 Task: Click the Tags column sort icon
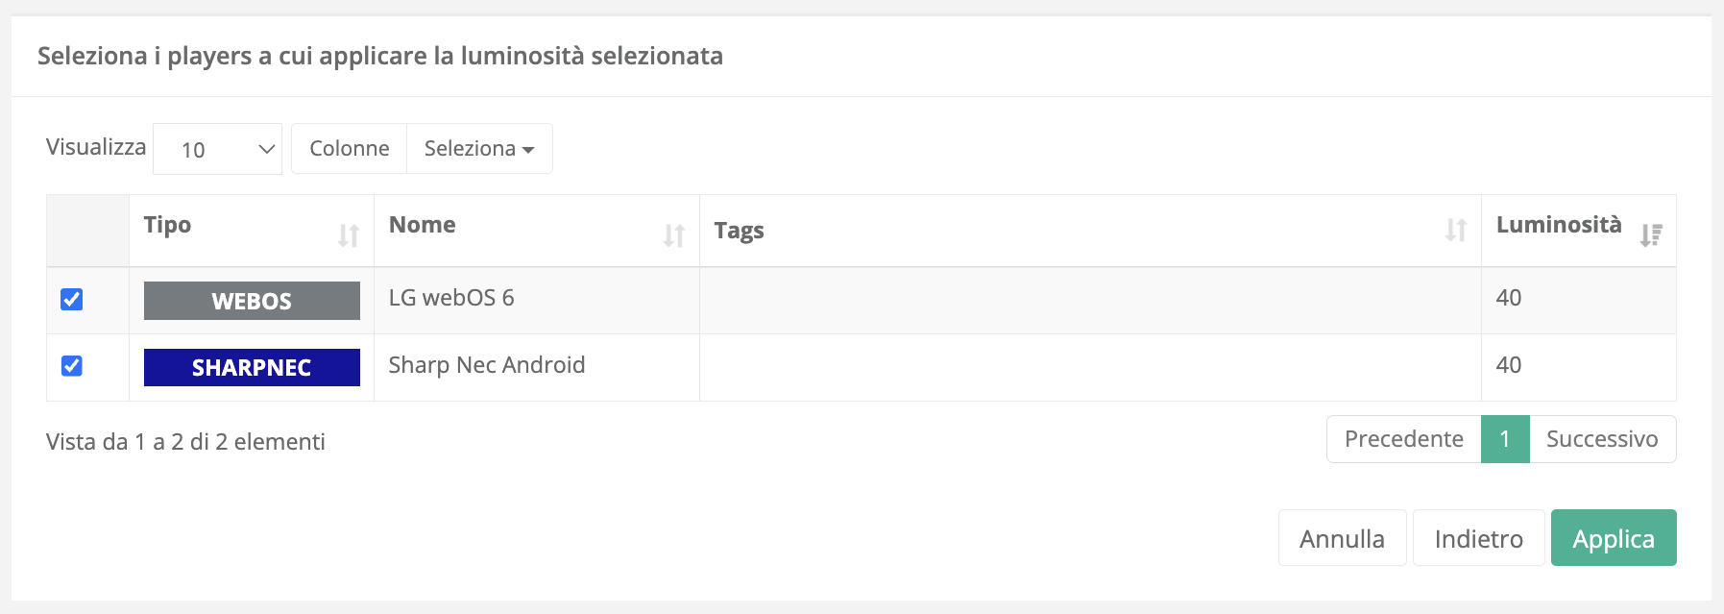1456,231
